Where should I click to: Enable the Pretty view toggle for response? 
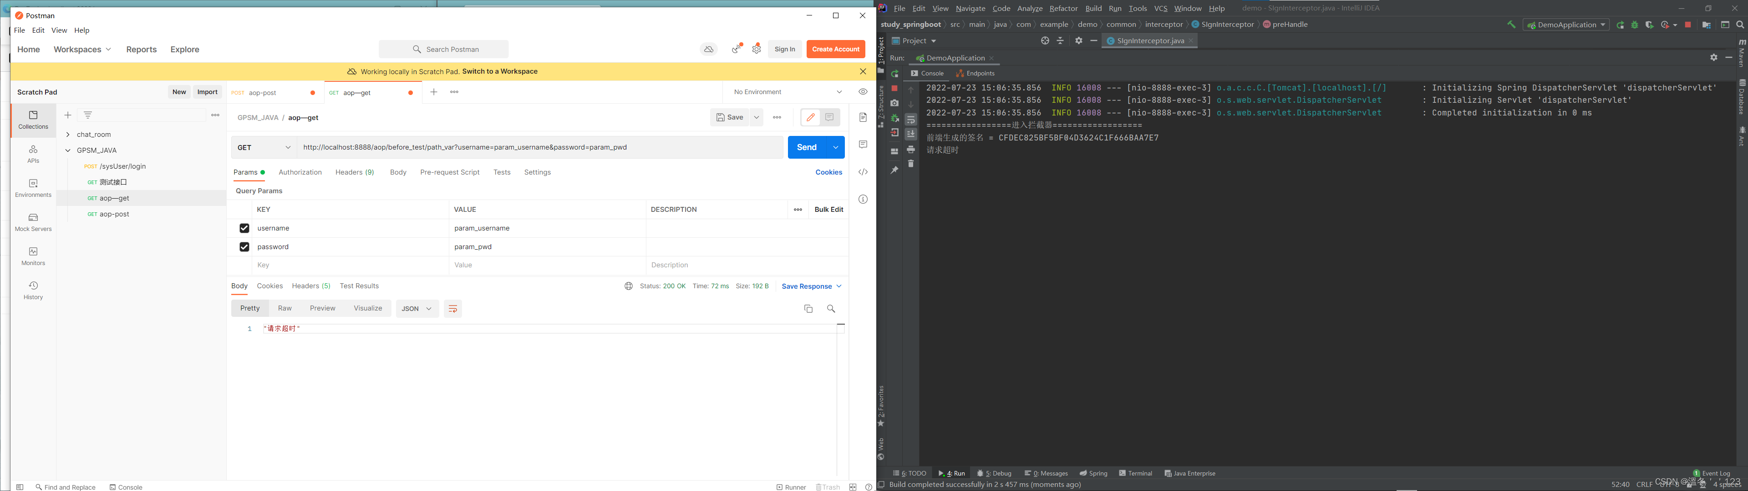pyautogui.click(x=248, y=308)
